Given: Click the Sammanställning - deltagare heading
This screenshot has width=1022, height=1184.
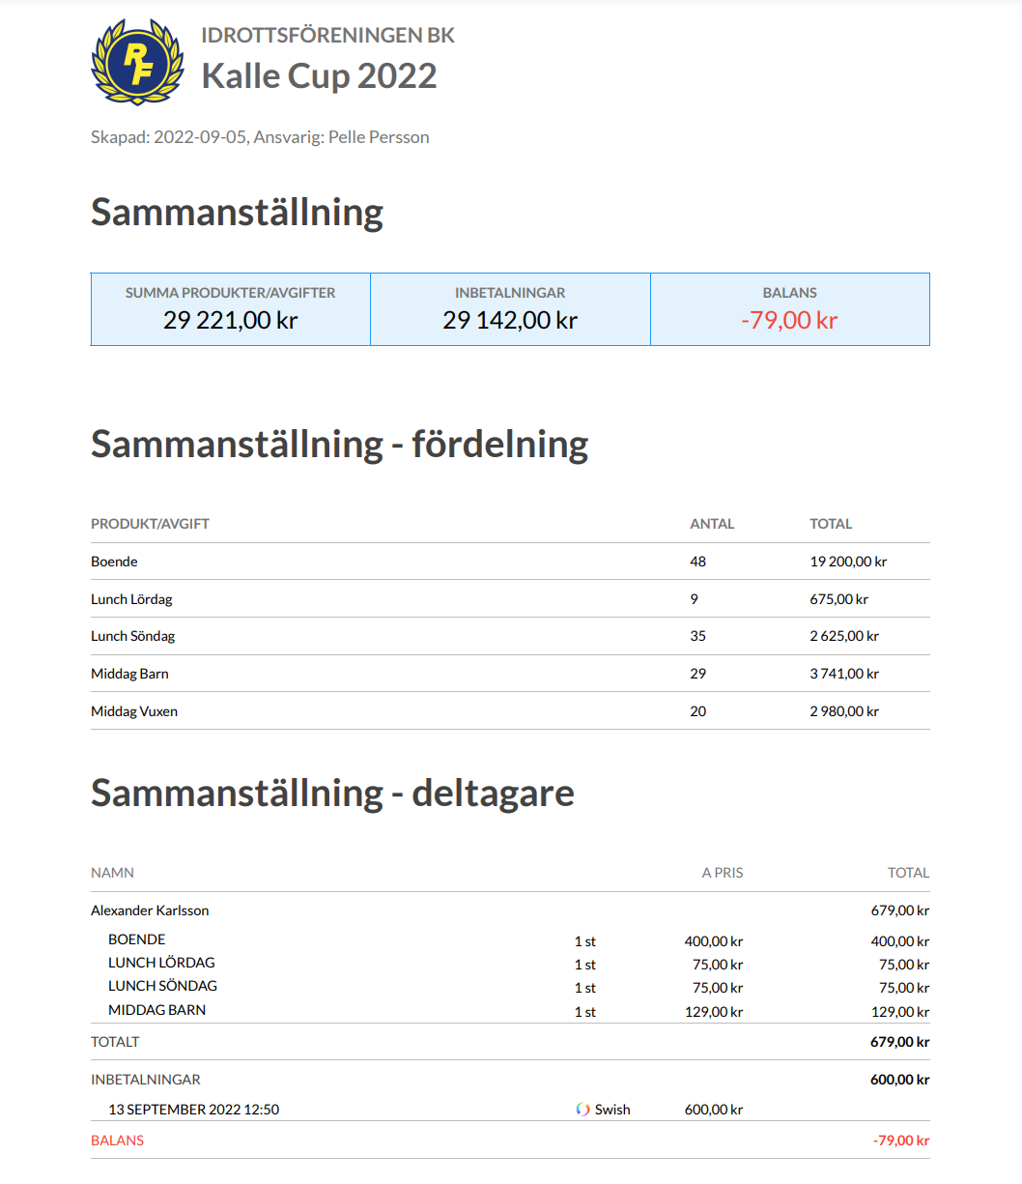Looking at the screenshot, I should pos(332,793).
